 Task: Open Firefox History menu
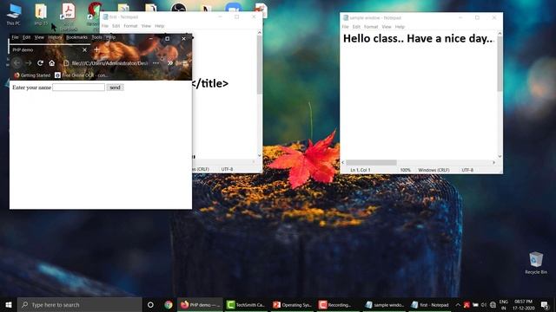tap(55, 37)
